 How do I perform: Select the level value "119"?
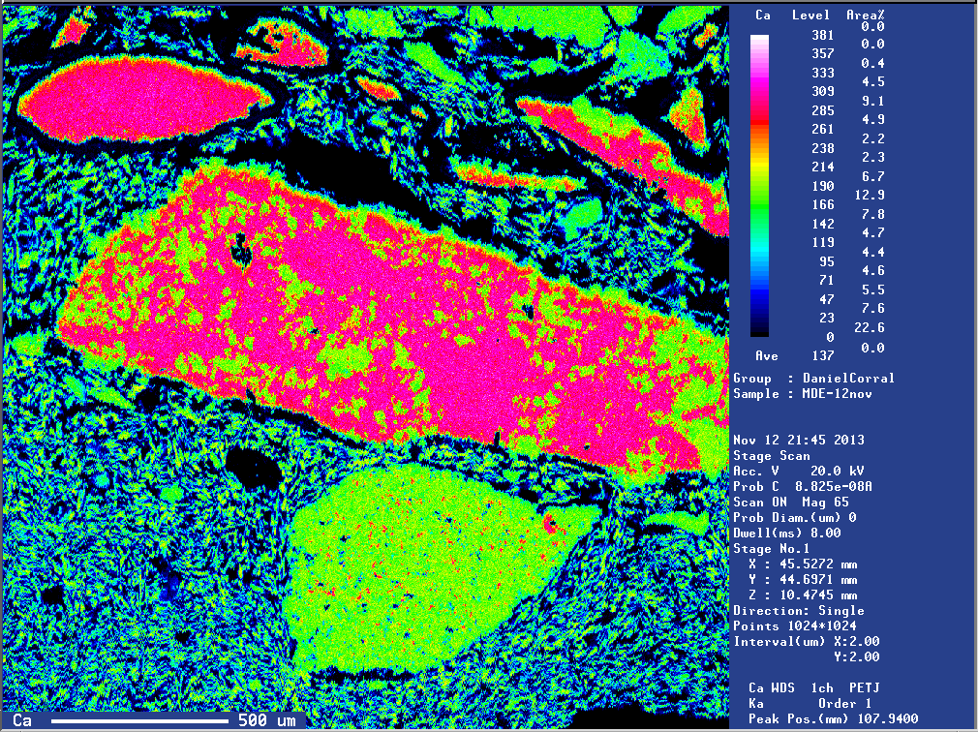tap(823, 242)
